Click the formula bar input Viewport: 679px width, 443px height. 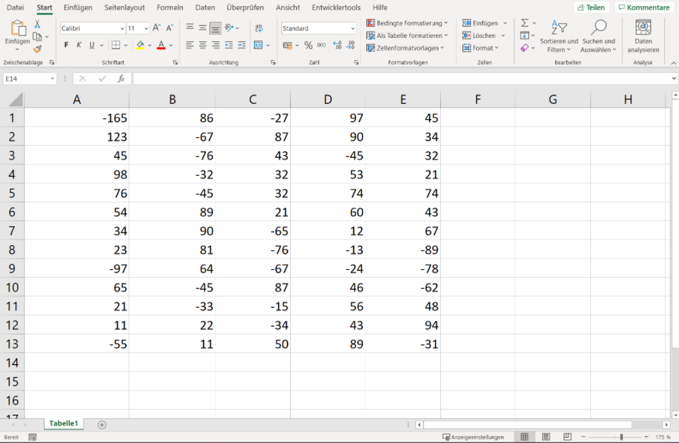(402, 79)
